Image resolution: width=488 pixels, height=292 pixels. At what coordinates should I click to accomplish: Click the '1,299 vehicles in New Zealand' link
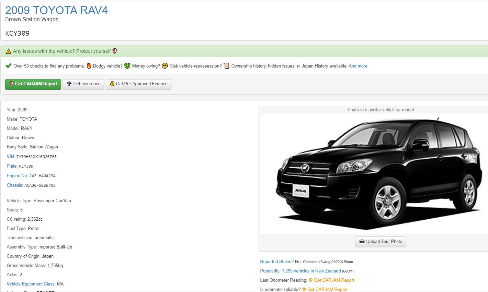[311, 271]
